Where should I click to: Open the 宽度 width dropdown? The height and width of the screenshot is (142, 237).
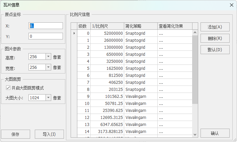pos(48,67)
